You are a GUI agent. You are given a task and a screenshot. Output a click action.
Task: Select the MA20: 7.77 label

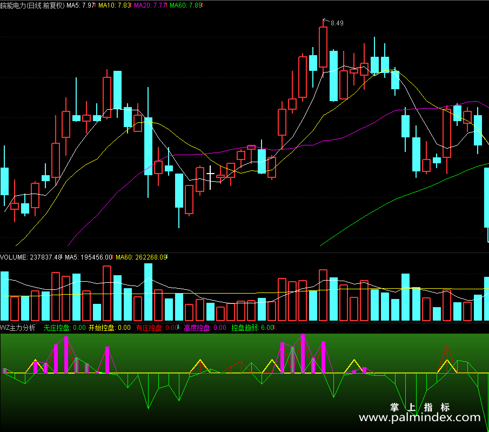(x=150, y=5)
